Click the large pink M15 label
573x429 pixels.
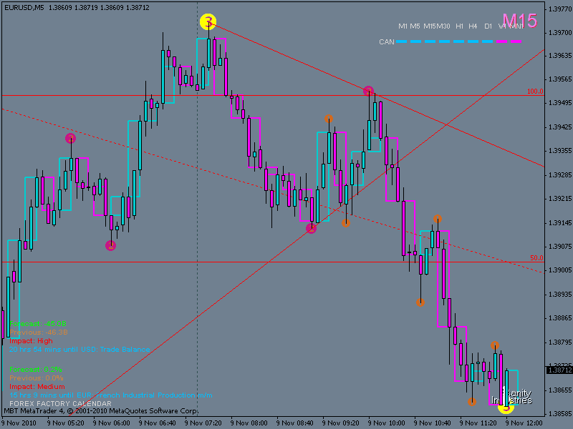520,21
